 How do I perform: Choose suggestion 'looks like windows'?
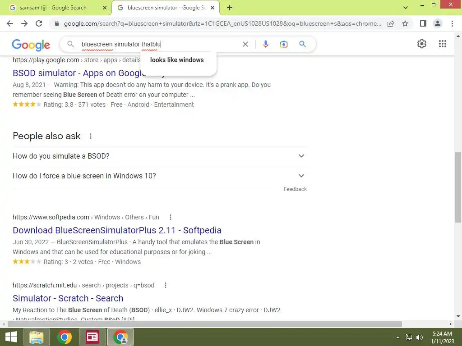tap(177, 60)
